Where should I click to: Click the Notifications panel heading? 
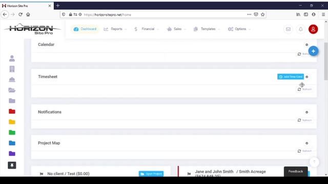coord(50,112)
